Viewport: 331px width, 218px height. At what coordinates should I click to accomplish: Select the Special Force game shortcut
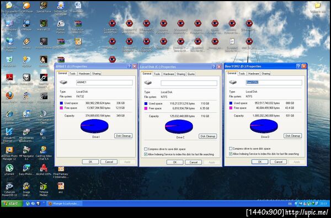point(44,7)
